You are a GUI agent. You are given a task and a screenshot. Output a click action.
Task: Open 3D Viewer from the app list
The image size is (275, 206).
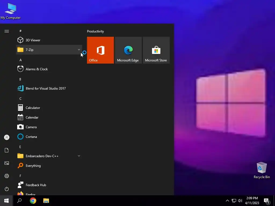tap(49, 40)
